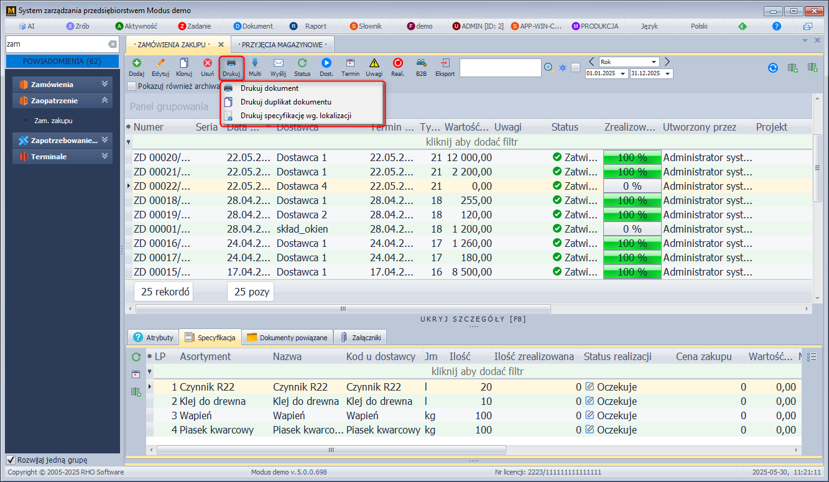Click the horizontal scrollbar below orders grid
Screen dimensions: 829x482
pyautogui.click(x=342, y=308)
